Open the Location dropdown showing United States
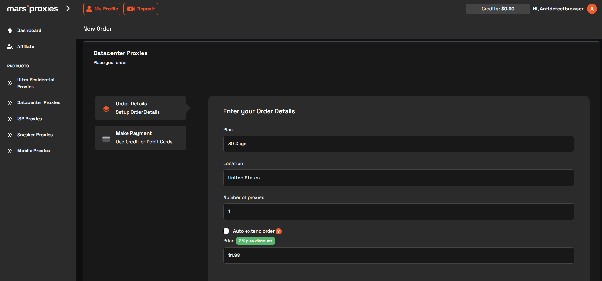The height and width of the screenshot is (281, 602). pos(399,178)
